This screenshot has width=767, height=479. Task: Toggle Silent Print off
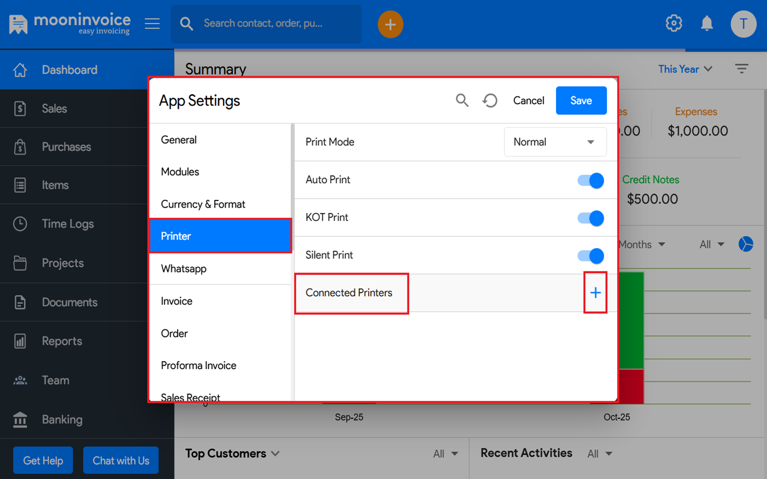591,256
